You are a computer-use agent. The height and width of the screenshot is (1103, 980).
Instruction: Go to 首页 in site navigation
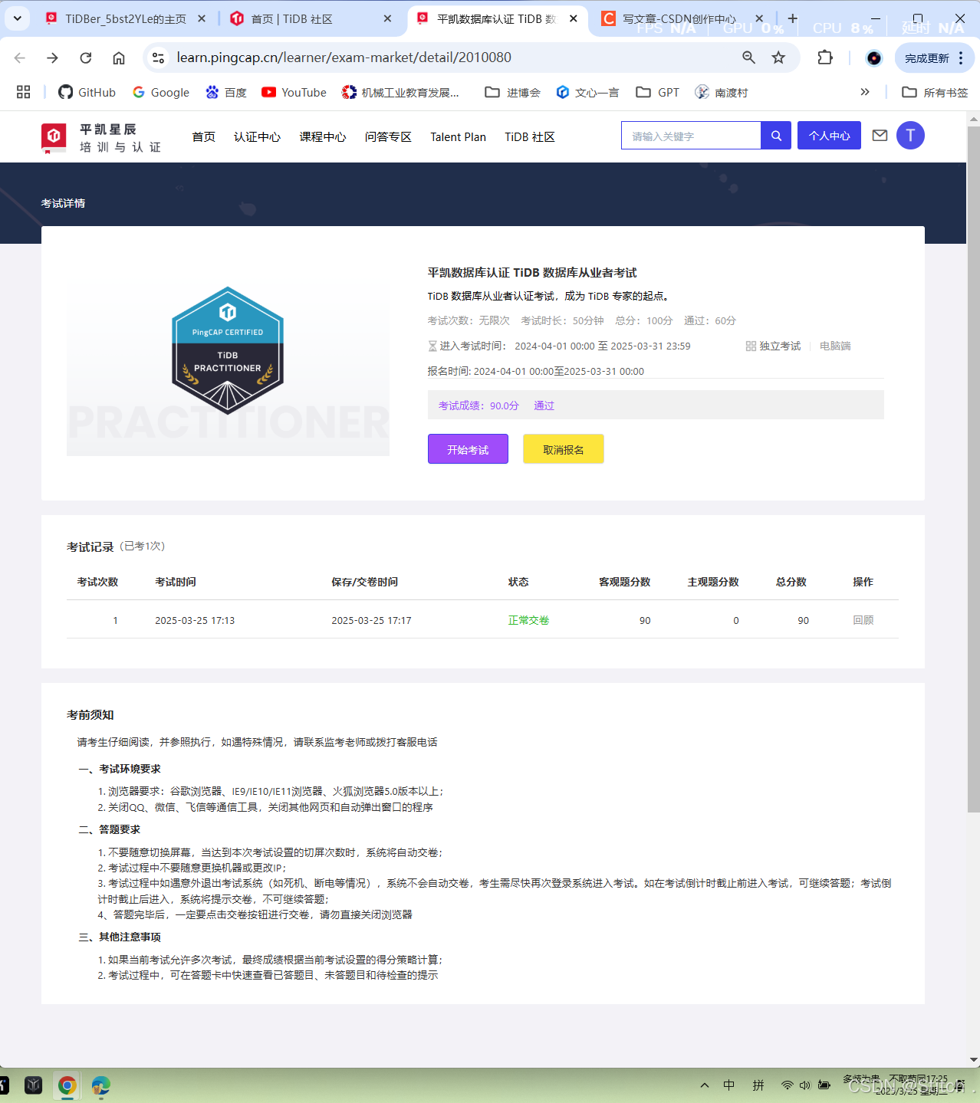pyautogui.click(x=203, y=136)
